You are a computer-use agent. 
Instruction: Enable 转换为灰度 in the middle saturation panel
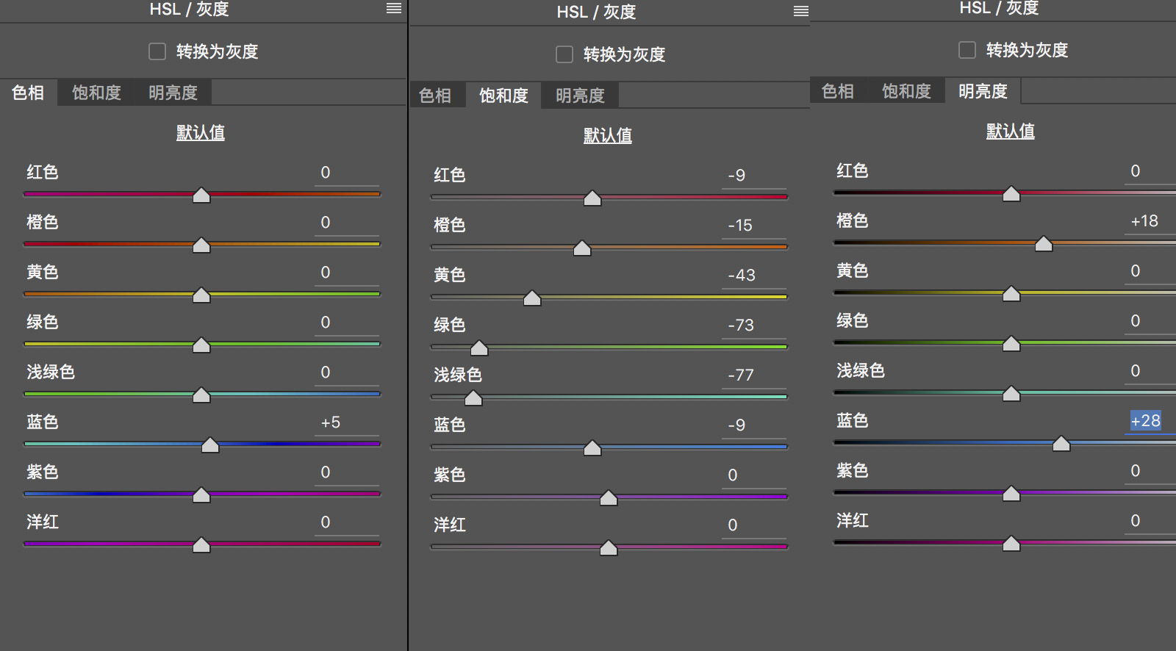coord(564,54)
